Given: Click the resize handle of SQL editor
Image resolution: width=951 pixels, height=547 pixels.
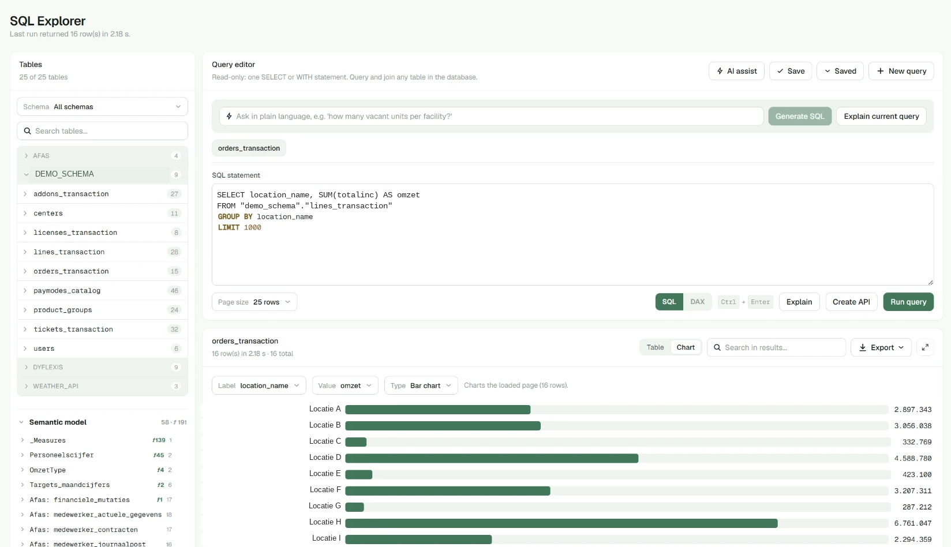Looking at the screenshot, I should pos(930,282).
